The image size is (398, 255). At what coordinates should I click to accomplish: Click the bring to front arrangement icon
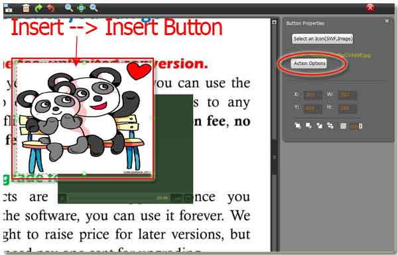pyautogui.click(x=298, y=125)
